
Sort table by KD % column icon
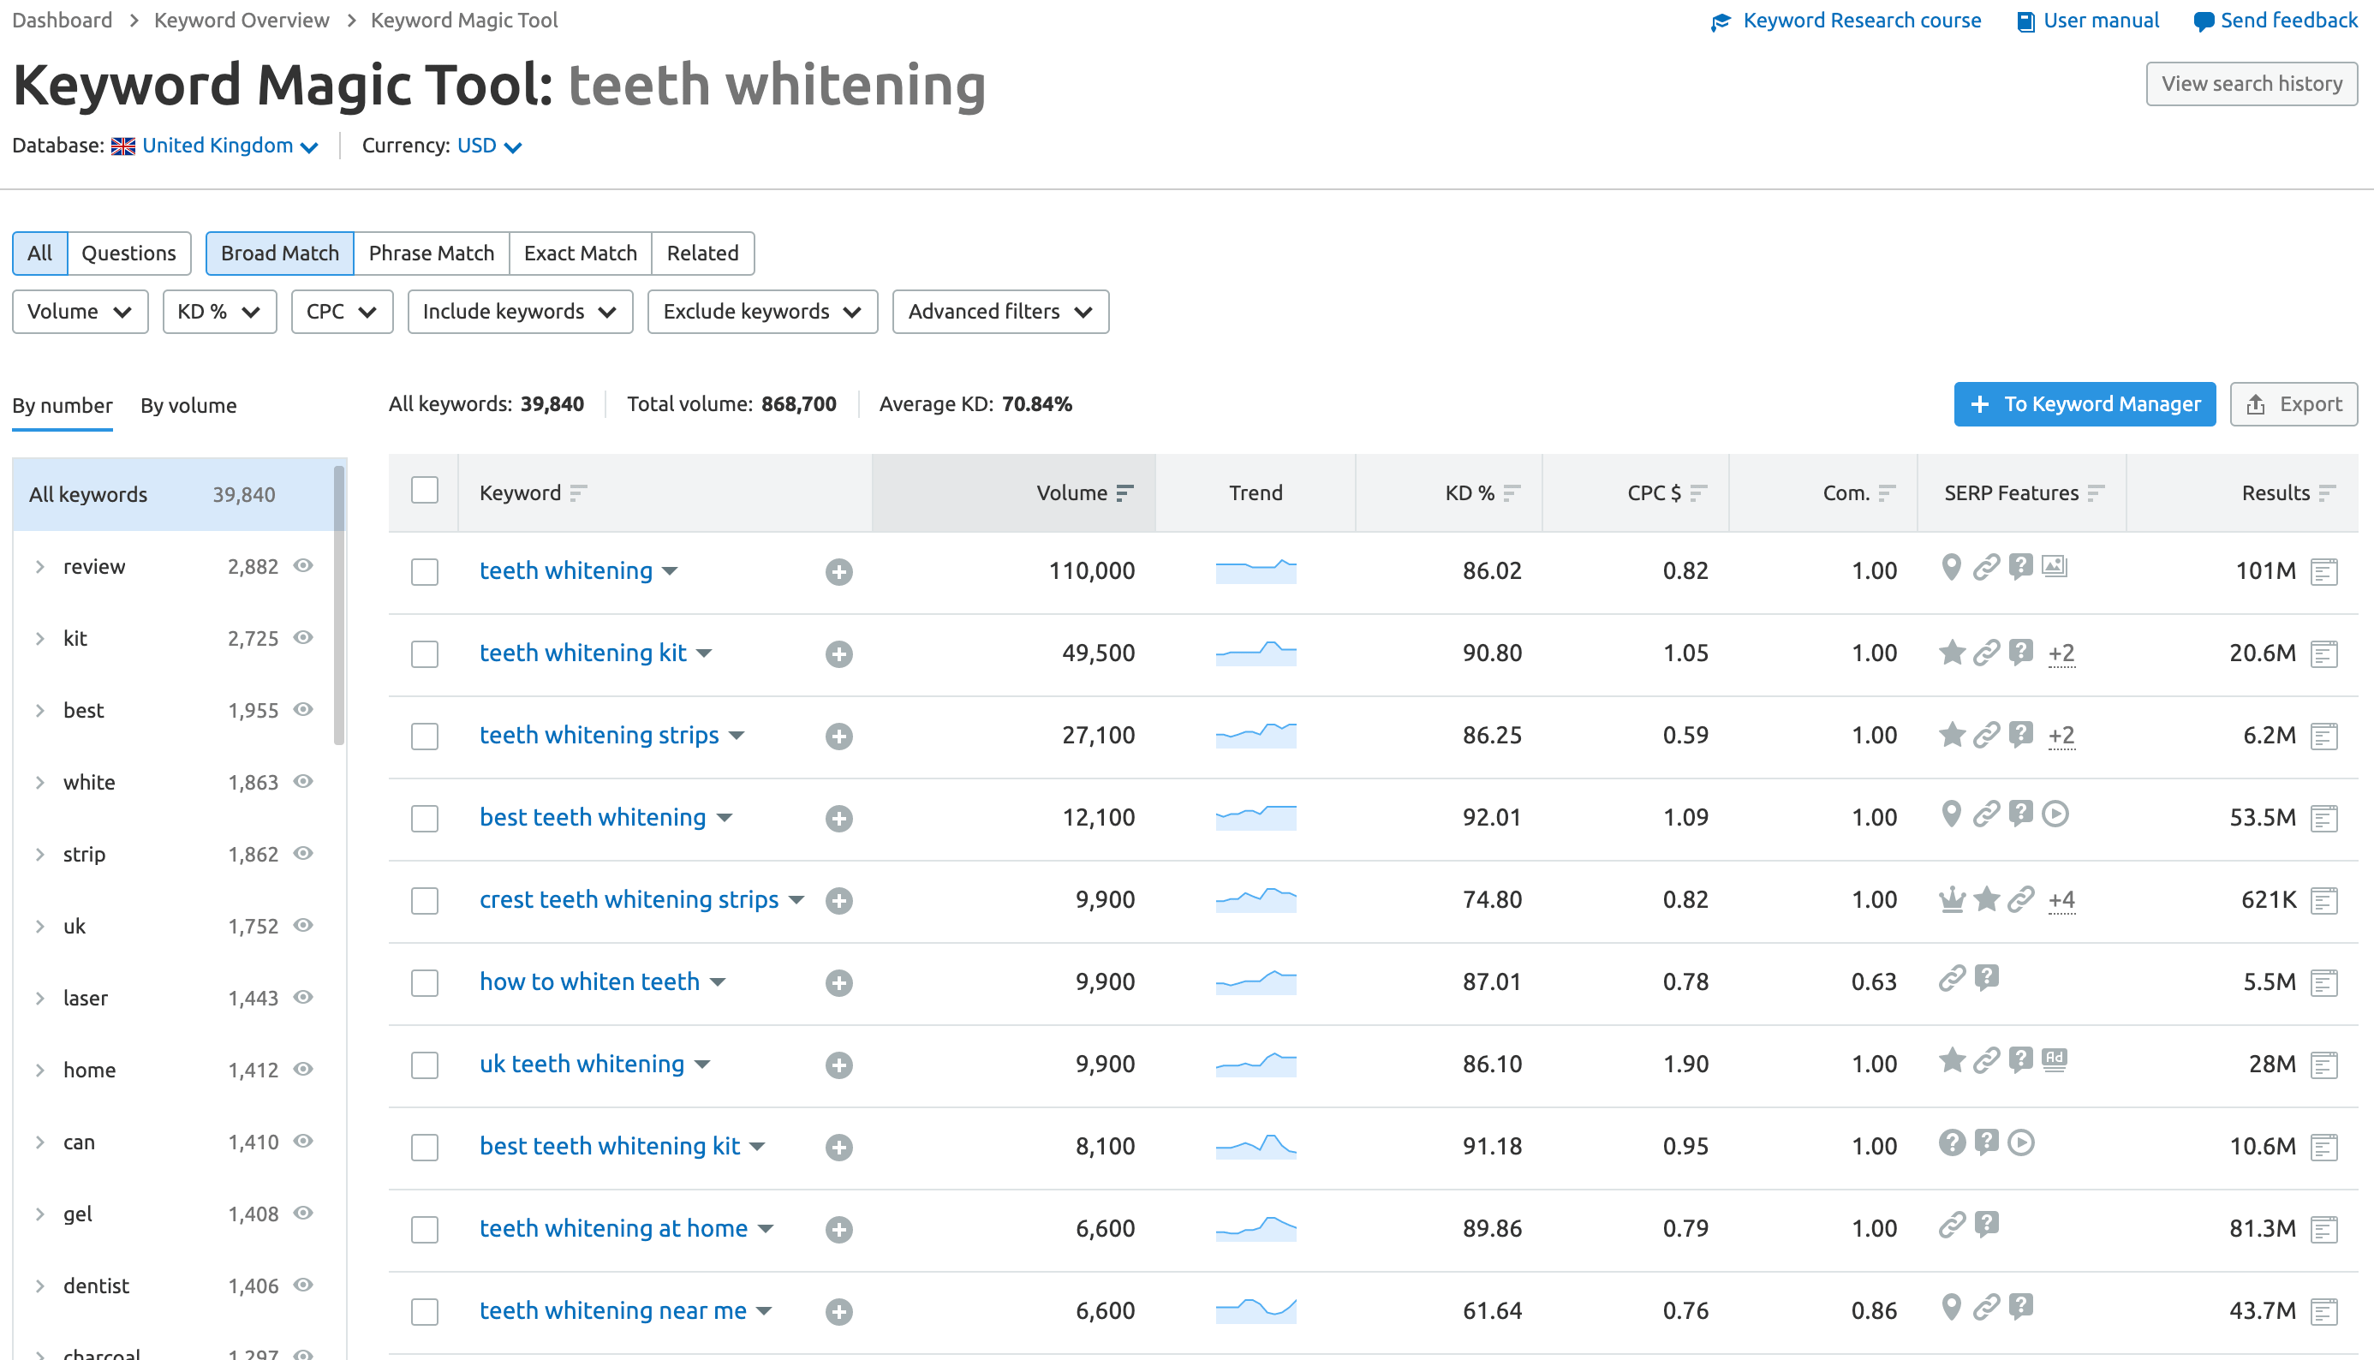tap(1511, 492)
